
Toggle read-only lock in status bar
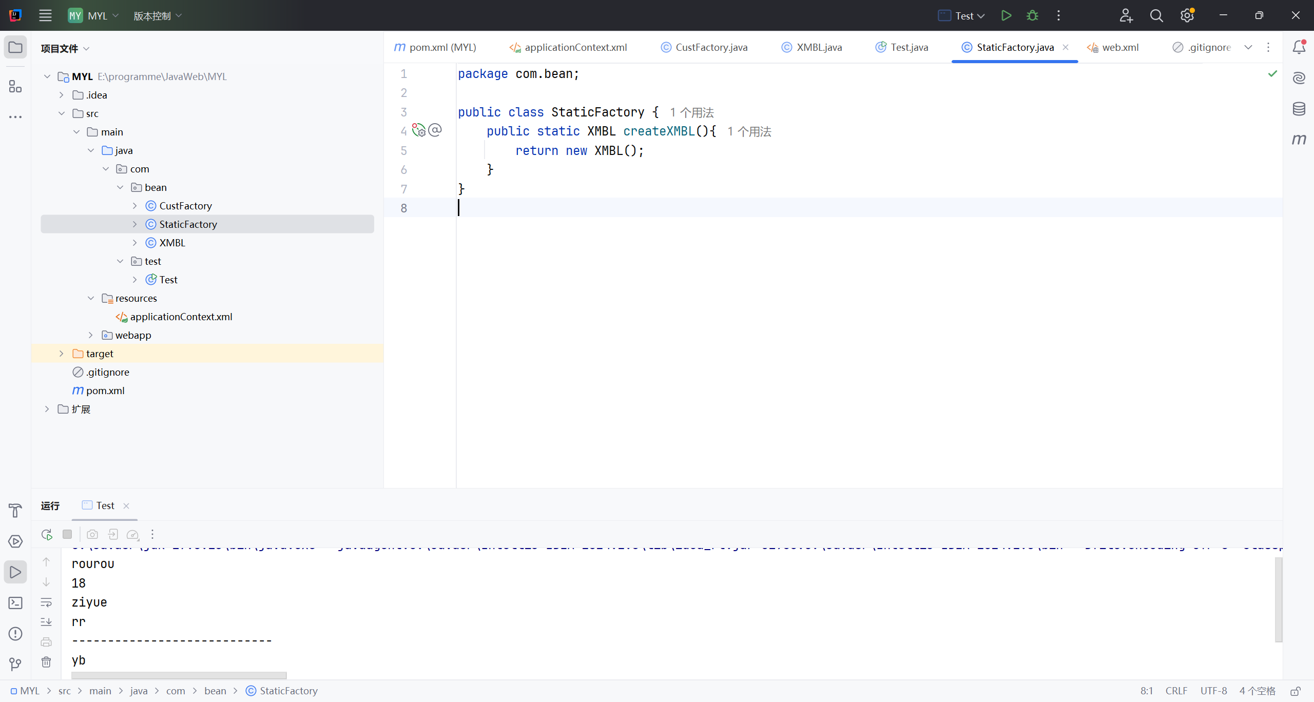(x=1295, y=691)
